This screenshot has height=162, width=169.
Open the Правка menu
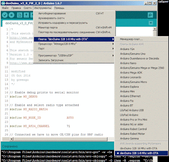tap(16, 8)
